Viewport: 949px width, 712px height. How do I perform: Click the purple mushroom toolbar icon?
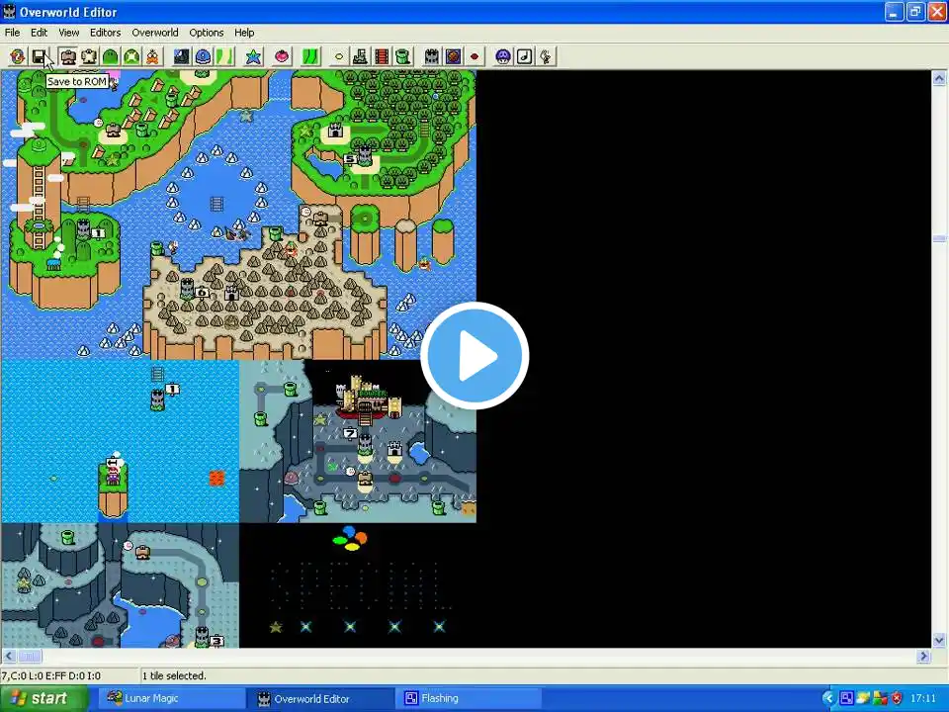coord(503,57)
